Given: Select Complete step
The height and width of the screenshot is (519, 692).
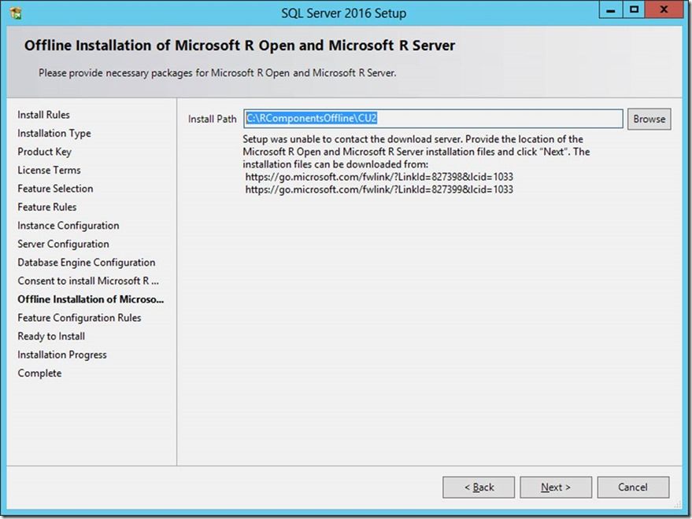Looking at the screenshot, I should point(39,373).
